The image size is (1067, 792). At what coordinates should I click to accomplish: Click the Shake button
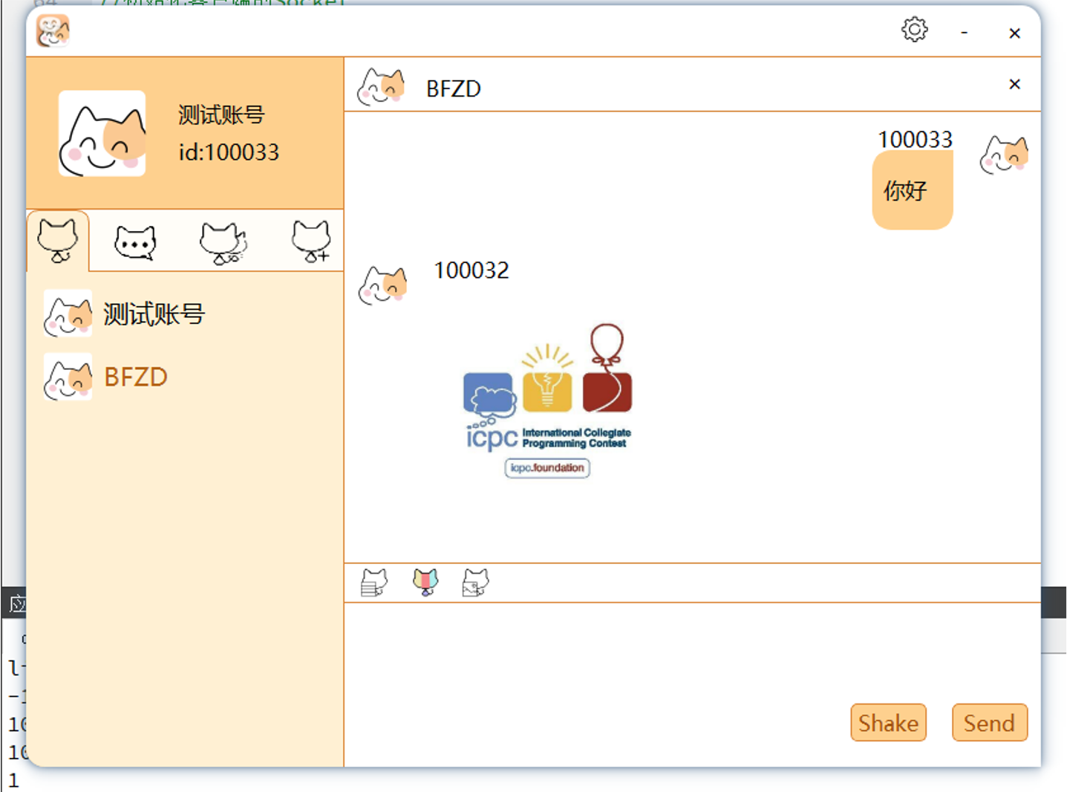point(888,723)
